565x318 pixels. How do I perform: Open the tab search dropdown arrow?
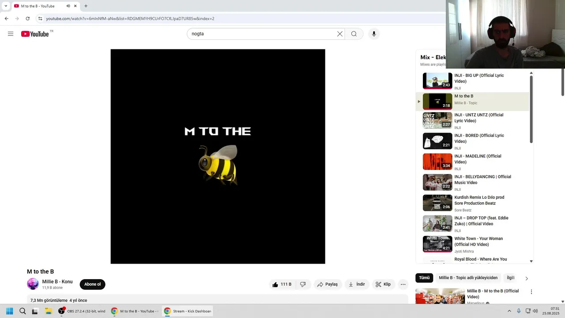5,6
